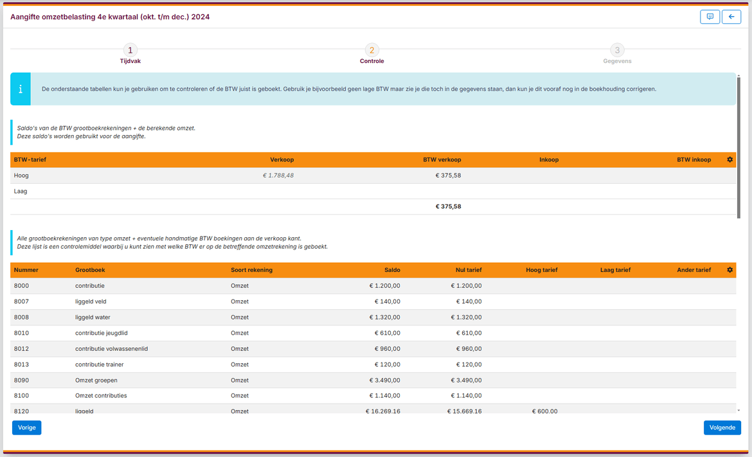Click the back arrow icon button
The height and width of the screenshot is (457, 752).
click(731, 17)
